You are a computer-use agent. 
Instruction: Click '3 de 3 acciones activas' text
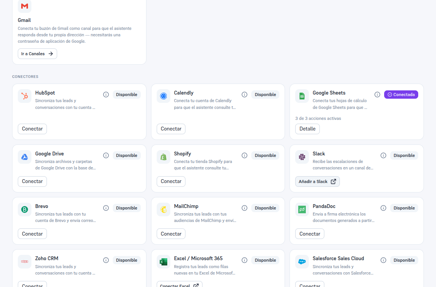tap(318, 118)
